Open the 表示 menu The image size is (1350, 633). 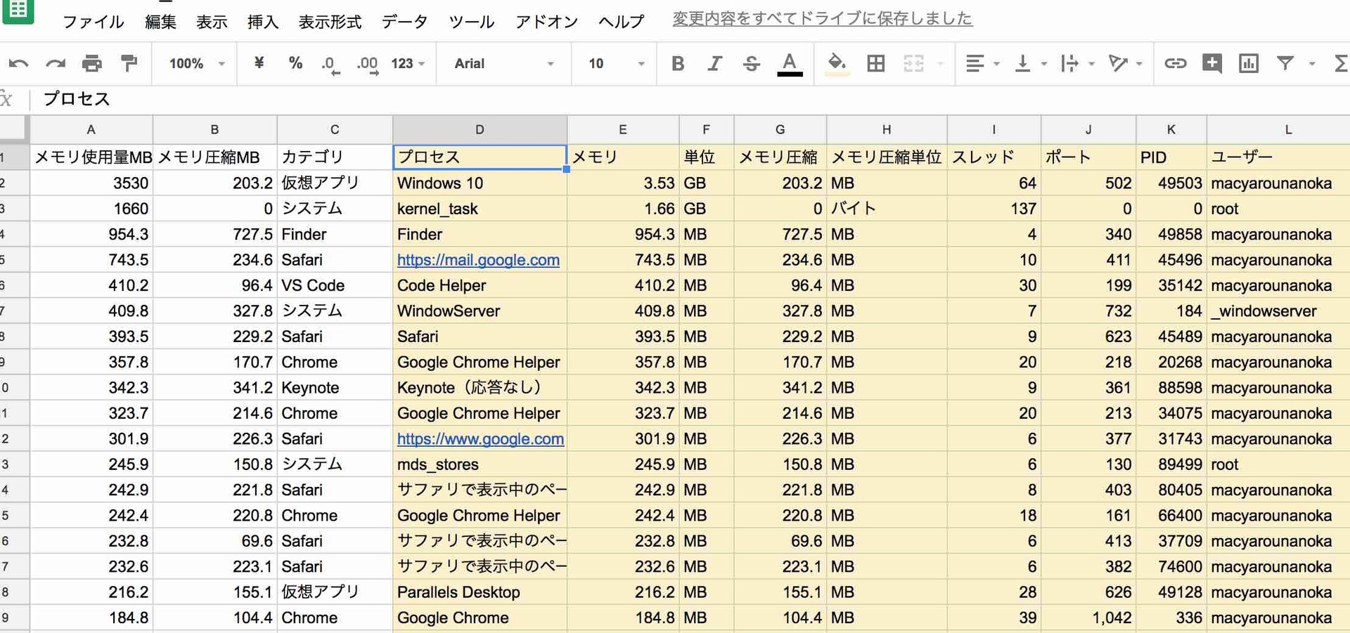pyautogui.click(x=211, y=22)
